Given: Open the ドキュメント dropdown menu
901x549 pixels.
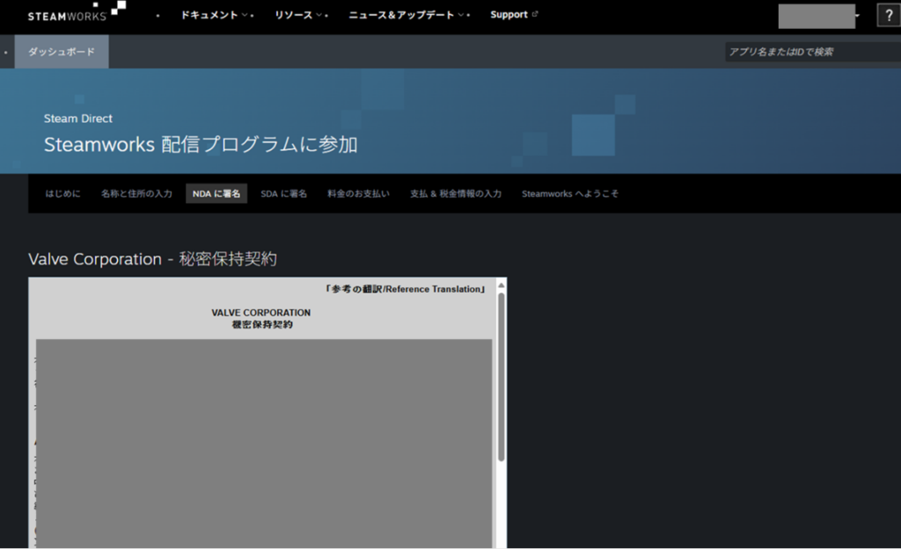Looking at the screenshot, I should point(214,15).
